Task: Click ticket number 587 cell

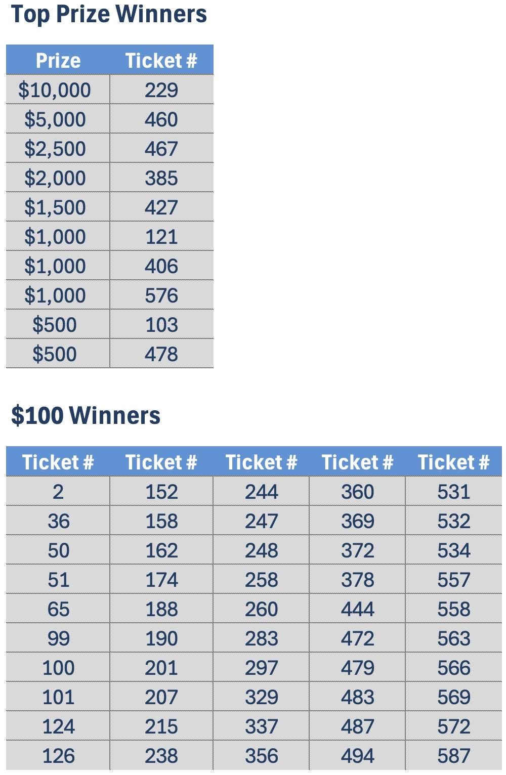Action: point(454,756)
